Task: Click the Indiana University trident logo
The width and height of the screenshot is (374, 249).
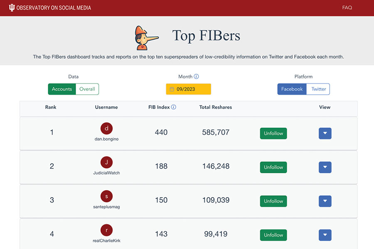Action: coord(12,7)
